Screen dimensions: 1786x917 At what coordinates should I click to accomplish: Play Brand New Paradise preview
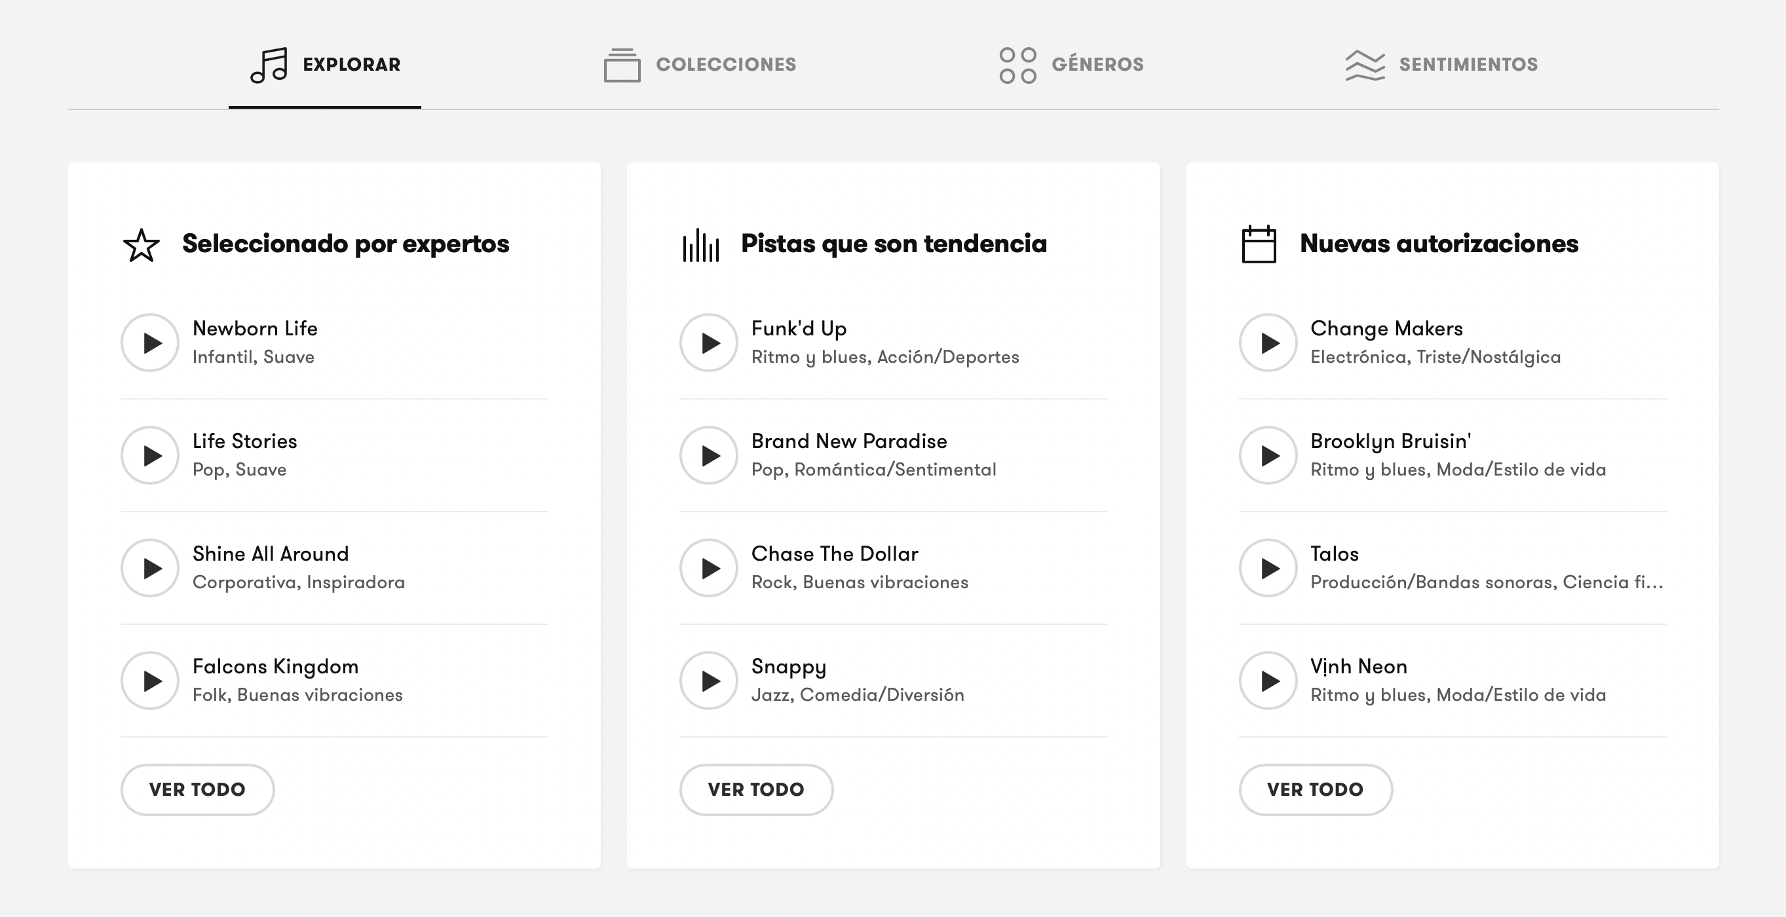[x=710, y=455]
